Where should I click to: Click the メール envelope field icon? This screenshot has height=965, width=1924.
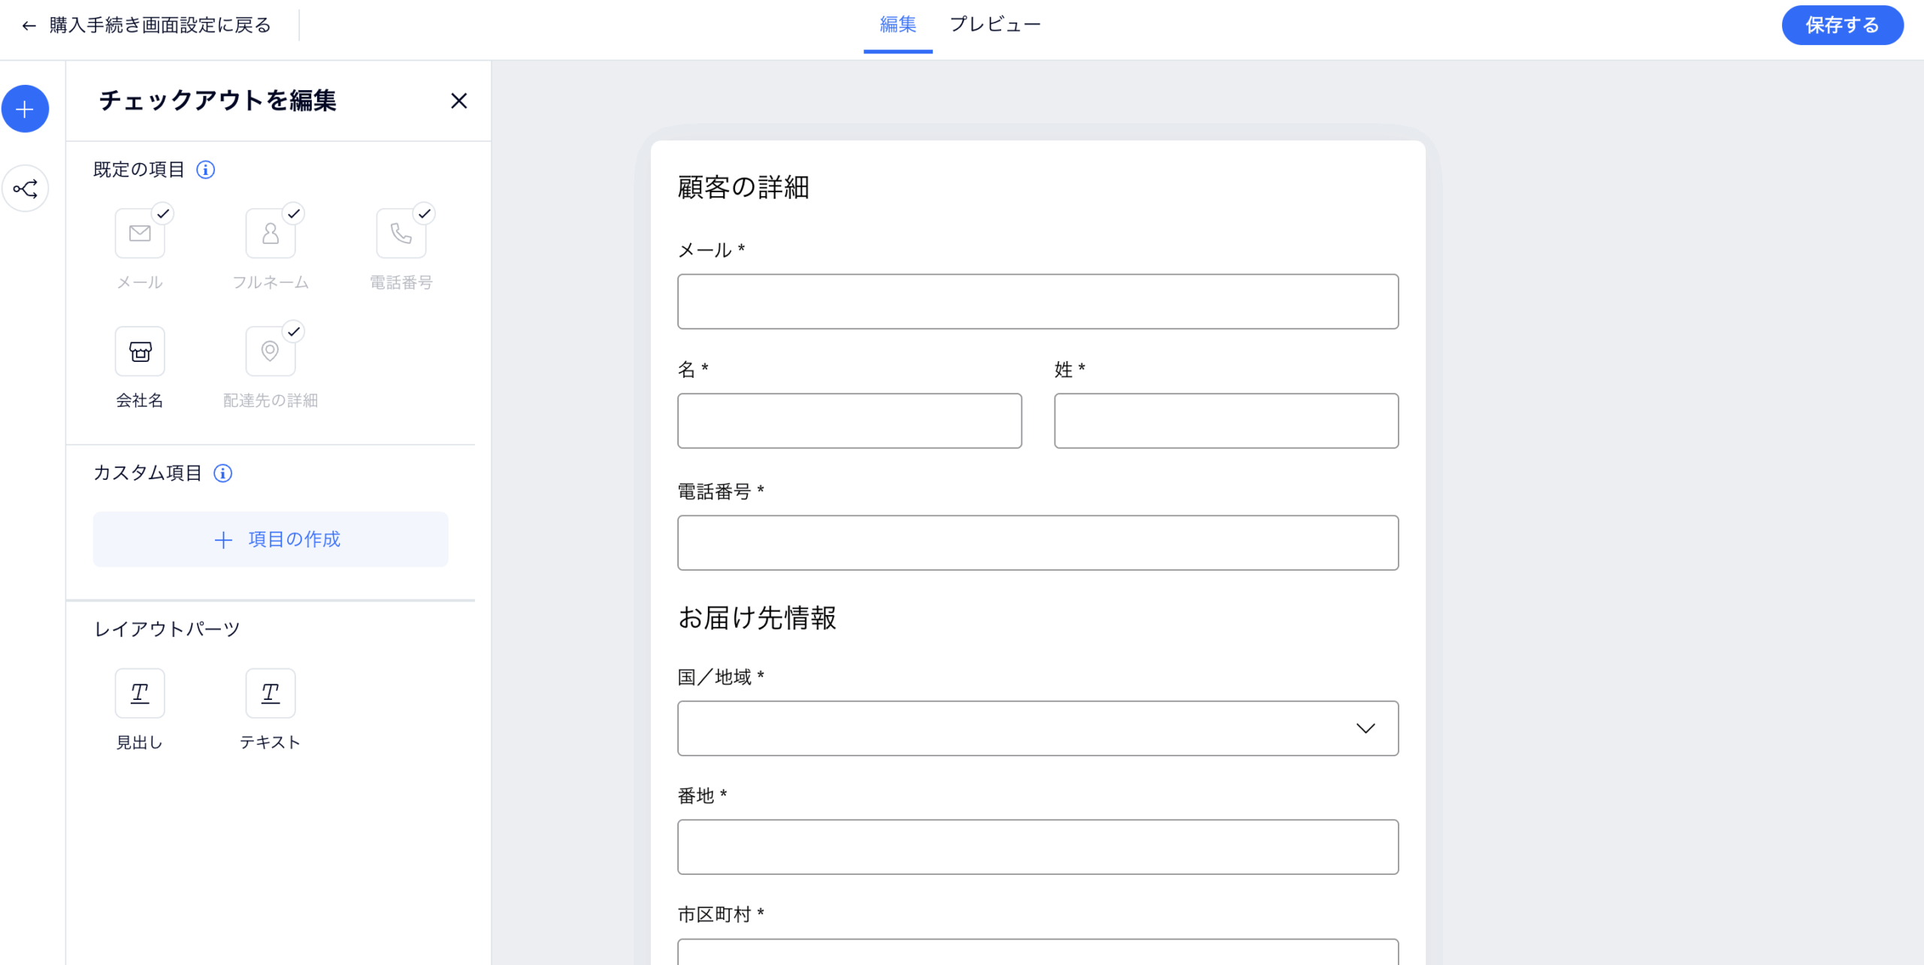(x=140, y=234)
